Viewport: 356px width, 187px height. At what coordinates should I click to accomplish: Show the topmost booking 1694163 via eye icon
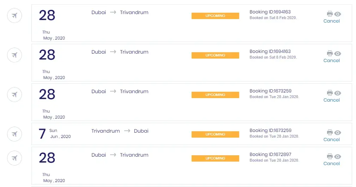338,14
